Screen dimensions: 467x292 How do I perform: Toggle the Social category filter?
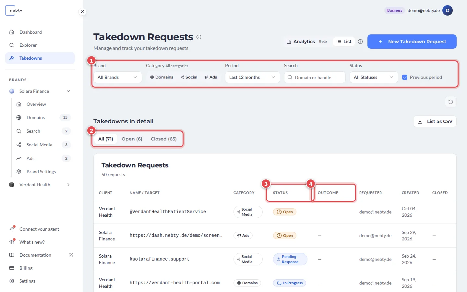[189, 77]
